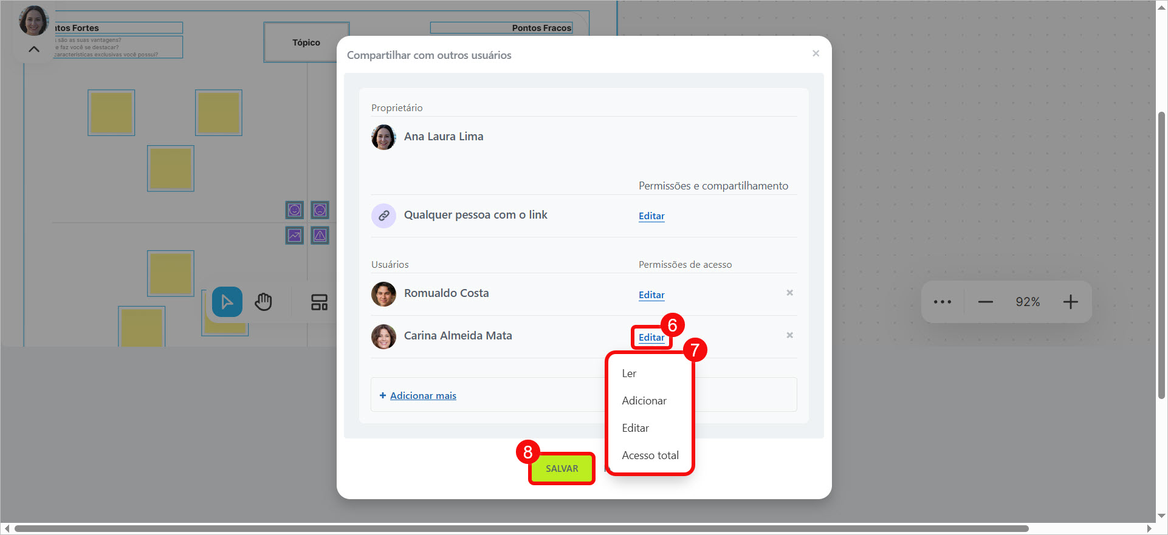
Task: Open the three-dot more options menu
Action: click(942, 302)
